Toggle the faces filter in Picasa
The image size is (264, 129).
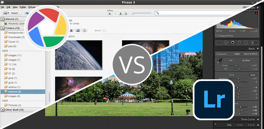pyautogui.click(x=120, y=14)
